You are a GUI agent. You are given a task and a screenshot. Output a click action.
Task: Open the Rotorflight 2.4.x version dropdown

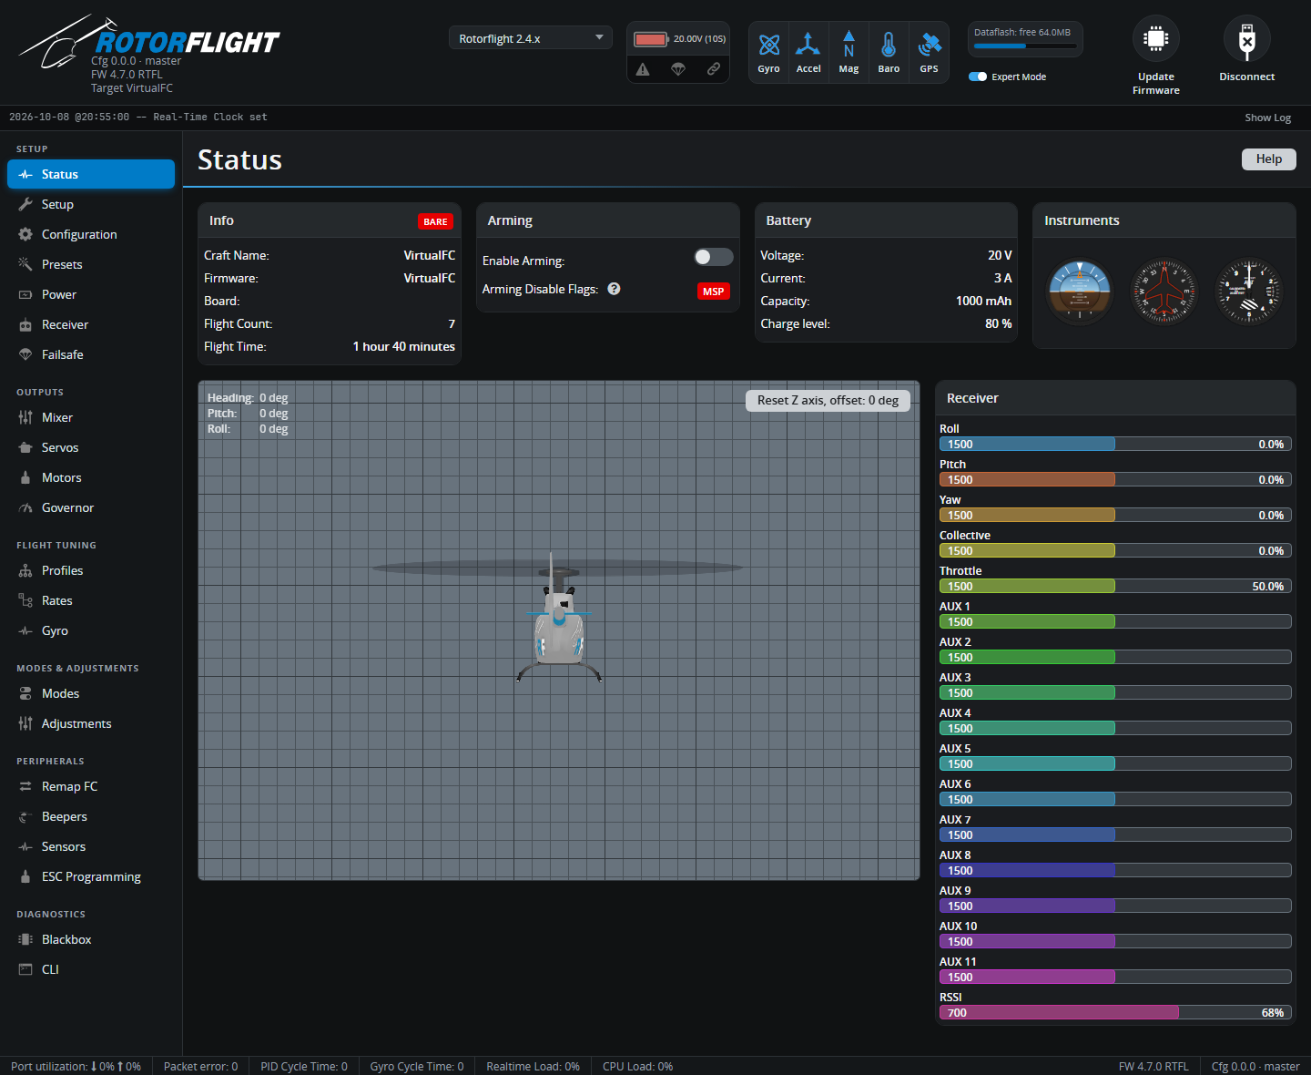coord(531,38)
